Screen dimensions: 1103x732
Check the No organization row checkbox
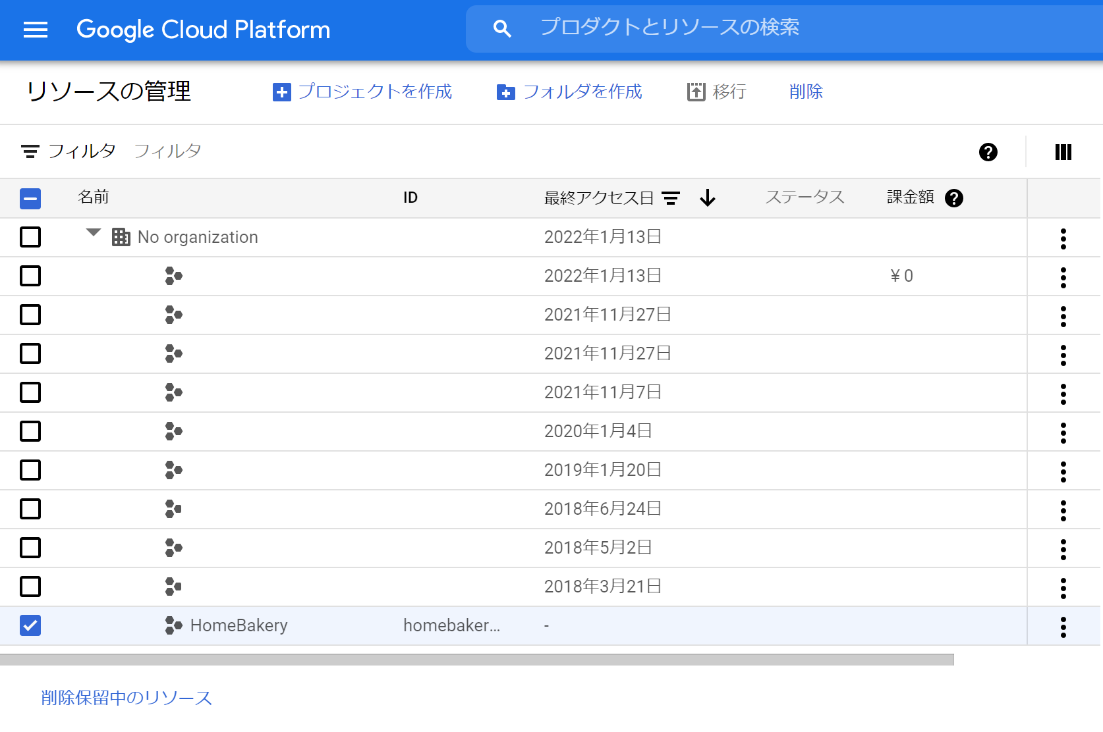30,237
